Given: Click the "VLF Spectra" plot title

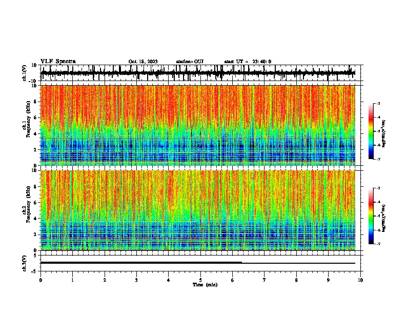Looking at the screenshot, I should tap(58, 62).
